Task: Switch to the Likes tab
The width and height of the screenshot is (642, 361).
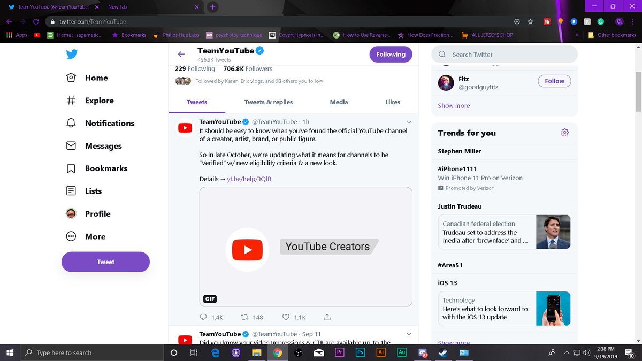Action: tap(393, 102)
